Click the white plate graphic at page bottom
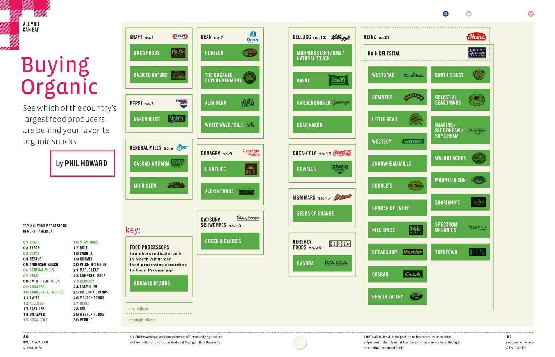 point(300,342)
